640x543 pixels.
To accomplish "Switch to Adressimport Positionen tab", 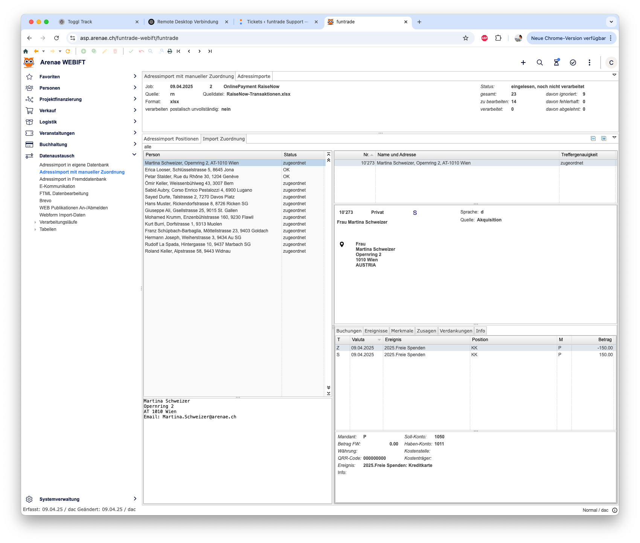I will tap(171, 139).
